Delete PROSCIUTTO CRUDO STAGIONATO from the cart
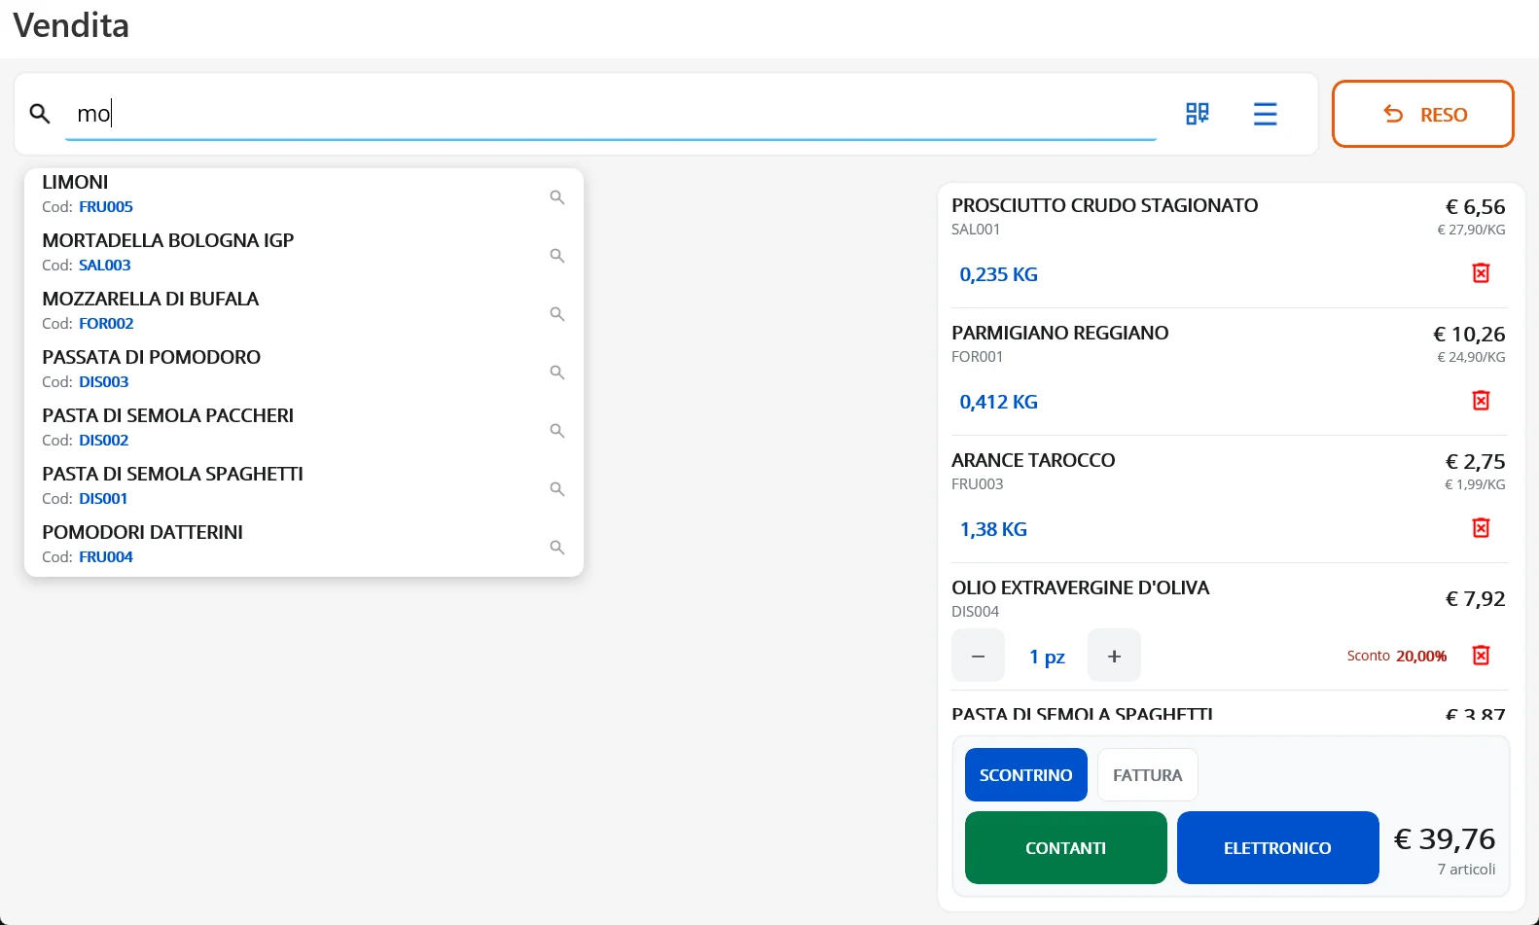 (x=1481, y=273)
